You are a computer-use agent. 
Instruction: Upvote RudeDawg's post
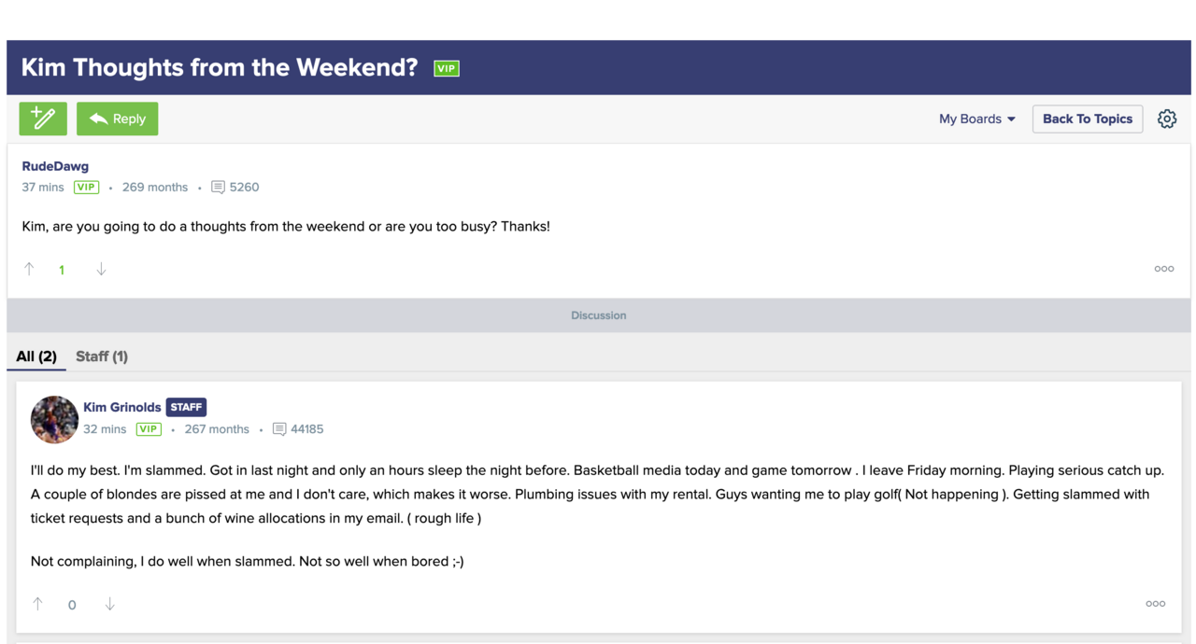coord(29,269)
